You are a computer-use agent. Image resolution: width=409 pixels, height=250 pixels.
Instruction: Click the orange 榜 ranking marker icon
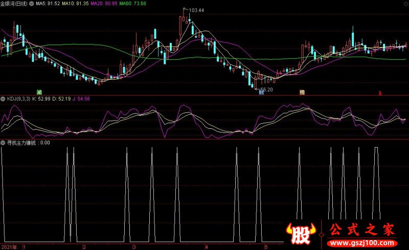point(302,92)
